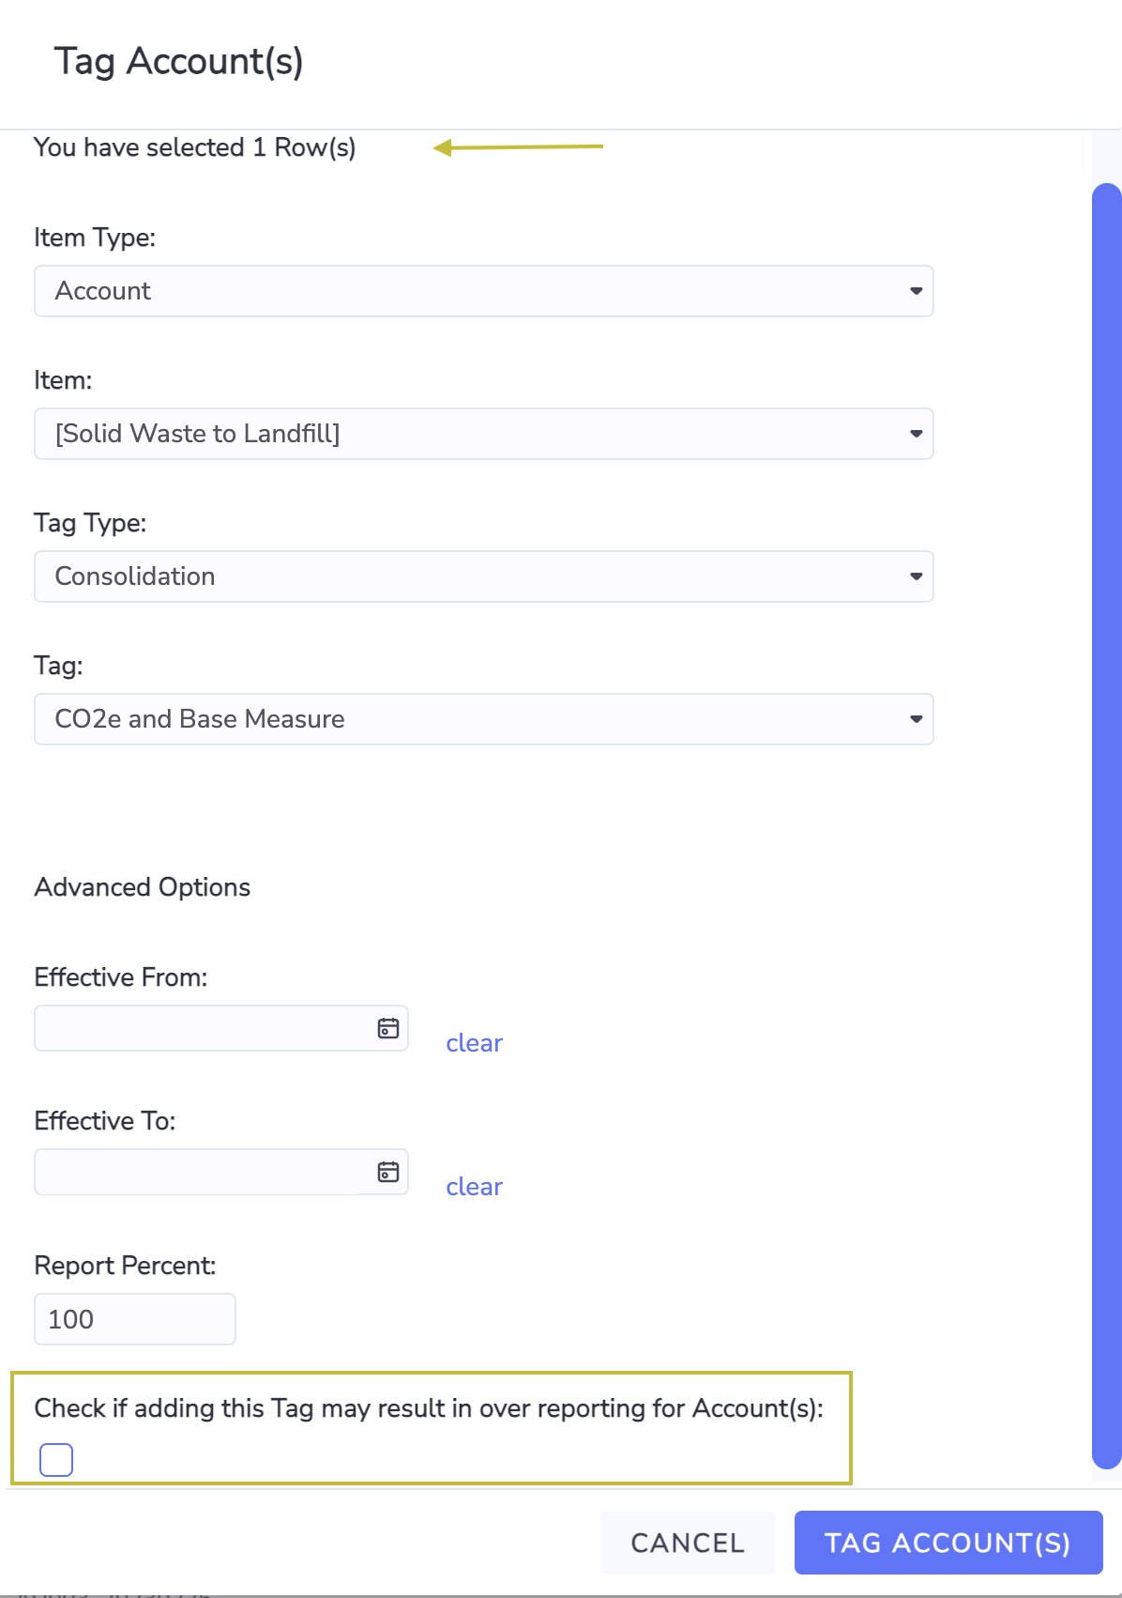Click the Tag Account(s) button
1122x1598 pixels.
(948, 1543)
